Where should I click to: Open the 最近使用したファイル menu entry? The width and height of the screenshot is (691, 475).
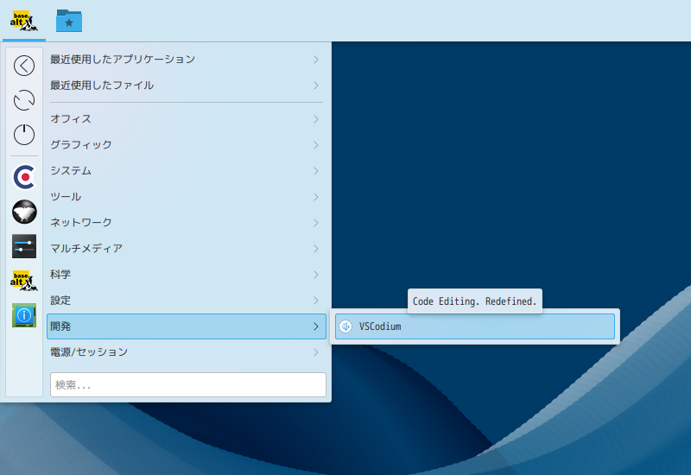point(187,85)
